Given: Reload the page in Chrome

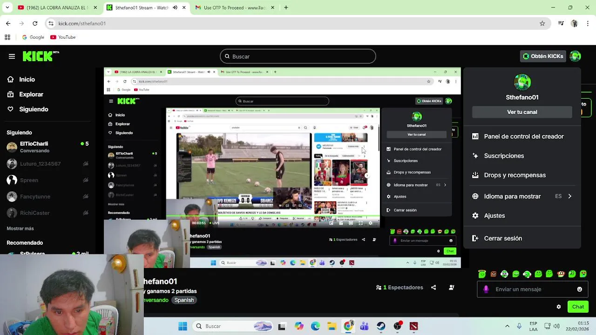Looking at the screenshot, I should point(35,23).
